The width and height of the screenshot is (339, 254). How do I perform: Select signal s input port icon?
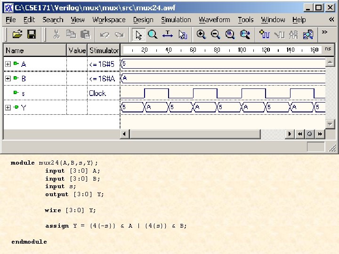(x=16, y=93)
